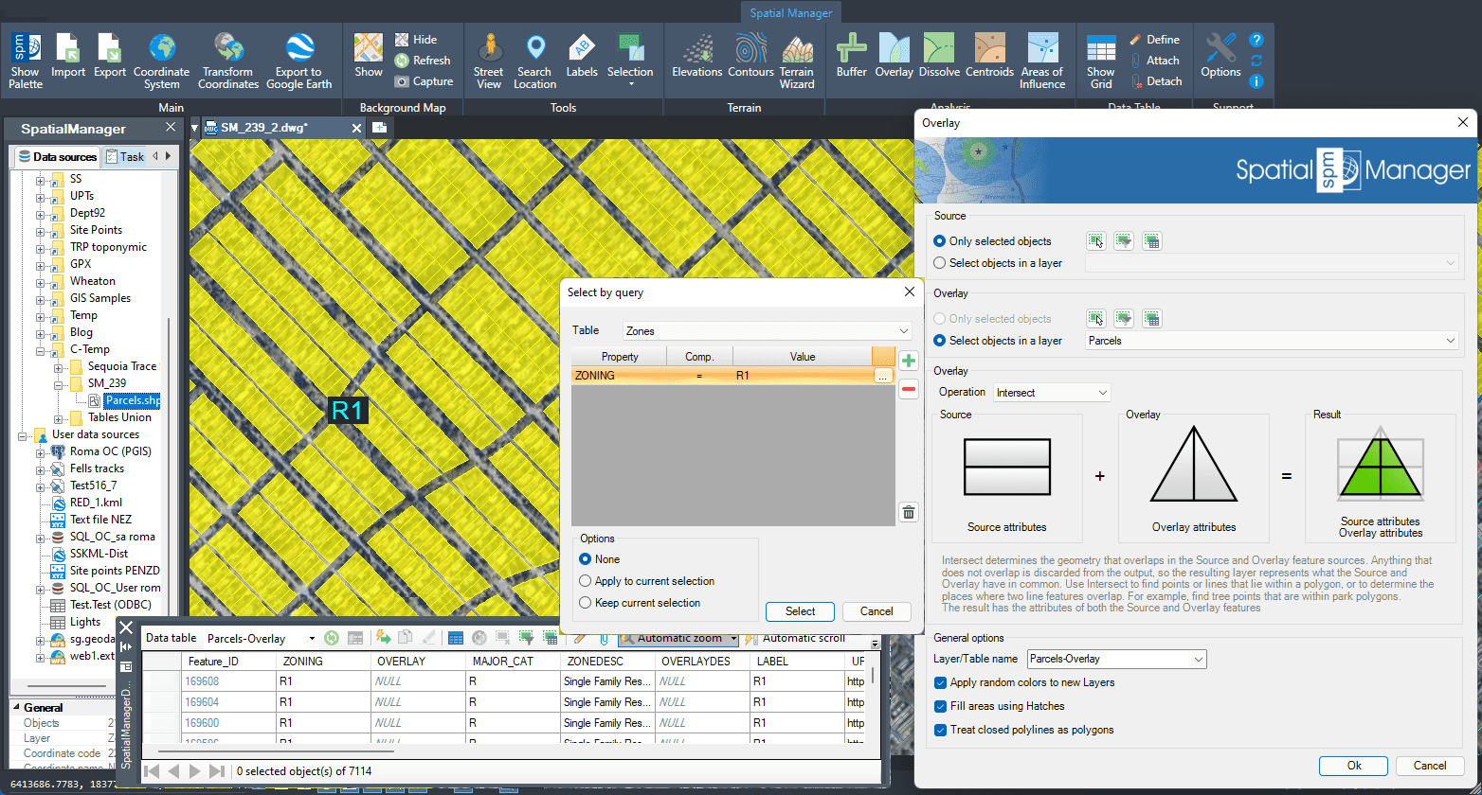The image size is (1482, 795).
Task: Open the Overlay layer dropdown showing Parcels
Action: 1272,341
